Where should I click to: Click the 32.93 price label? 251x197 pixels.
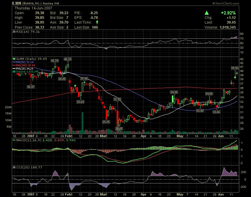(x=117, y=99)
